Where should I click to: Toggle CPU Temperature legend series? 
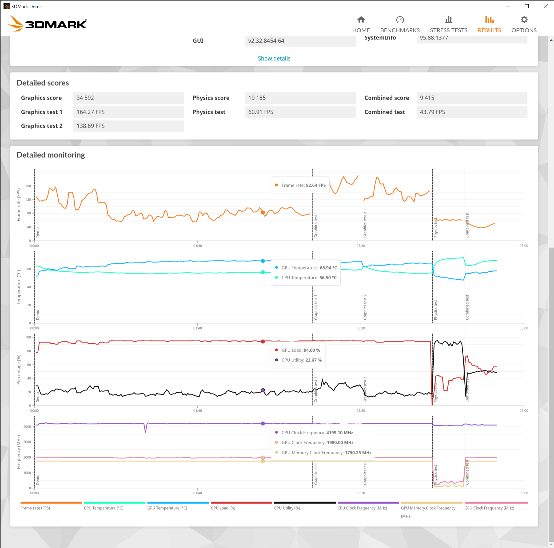click(103, 508)
